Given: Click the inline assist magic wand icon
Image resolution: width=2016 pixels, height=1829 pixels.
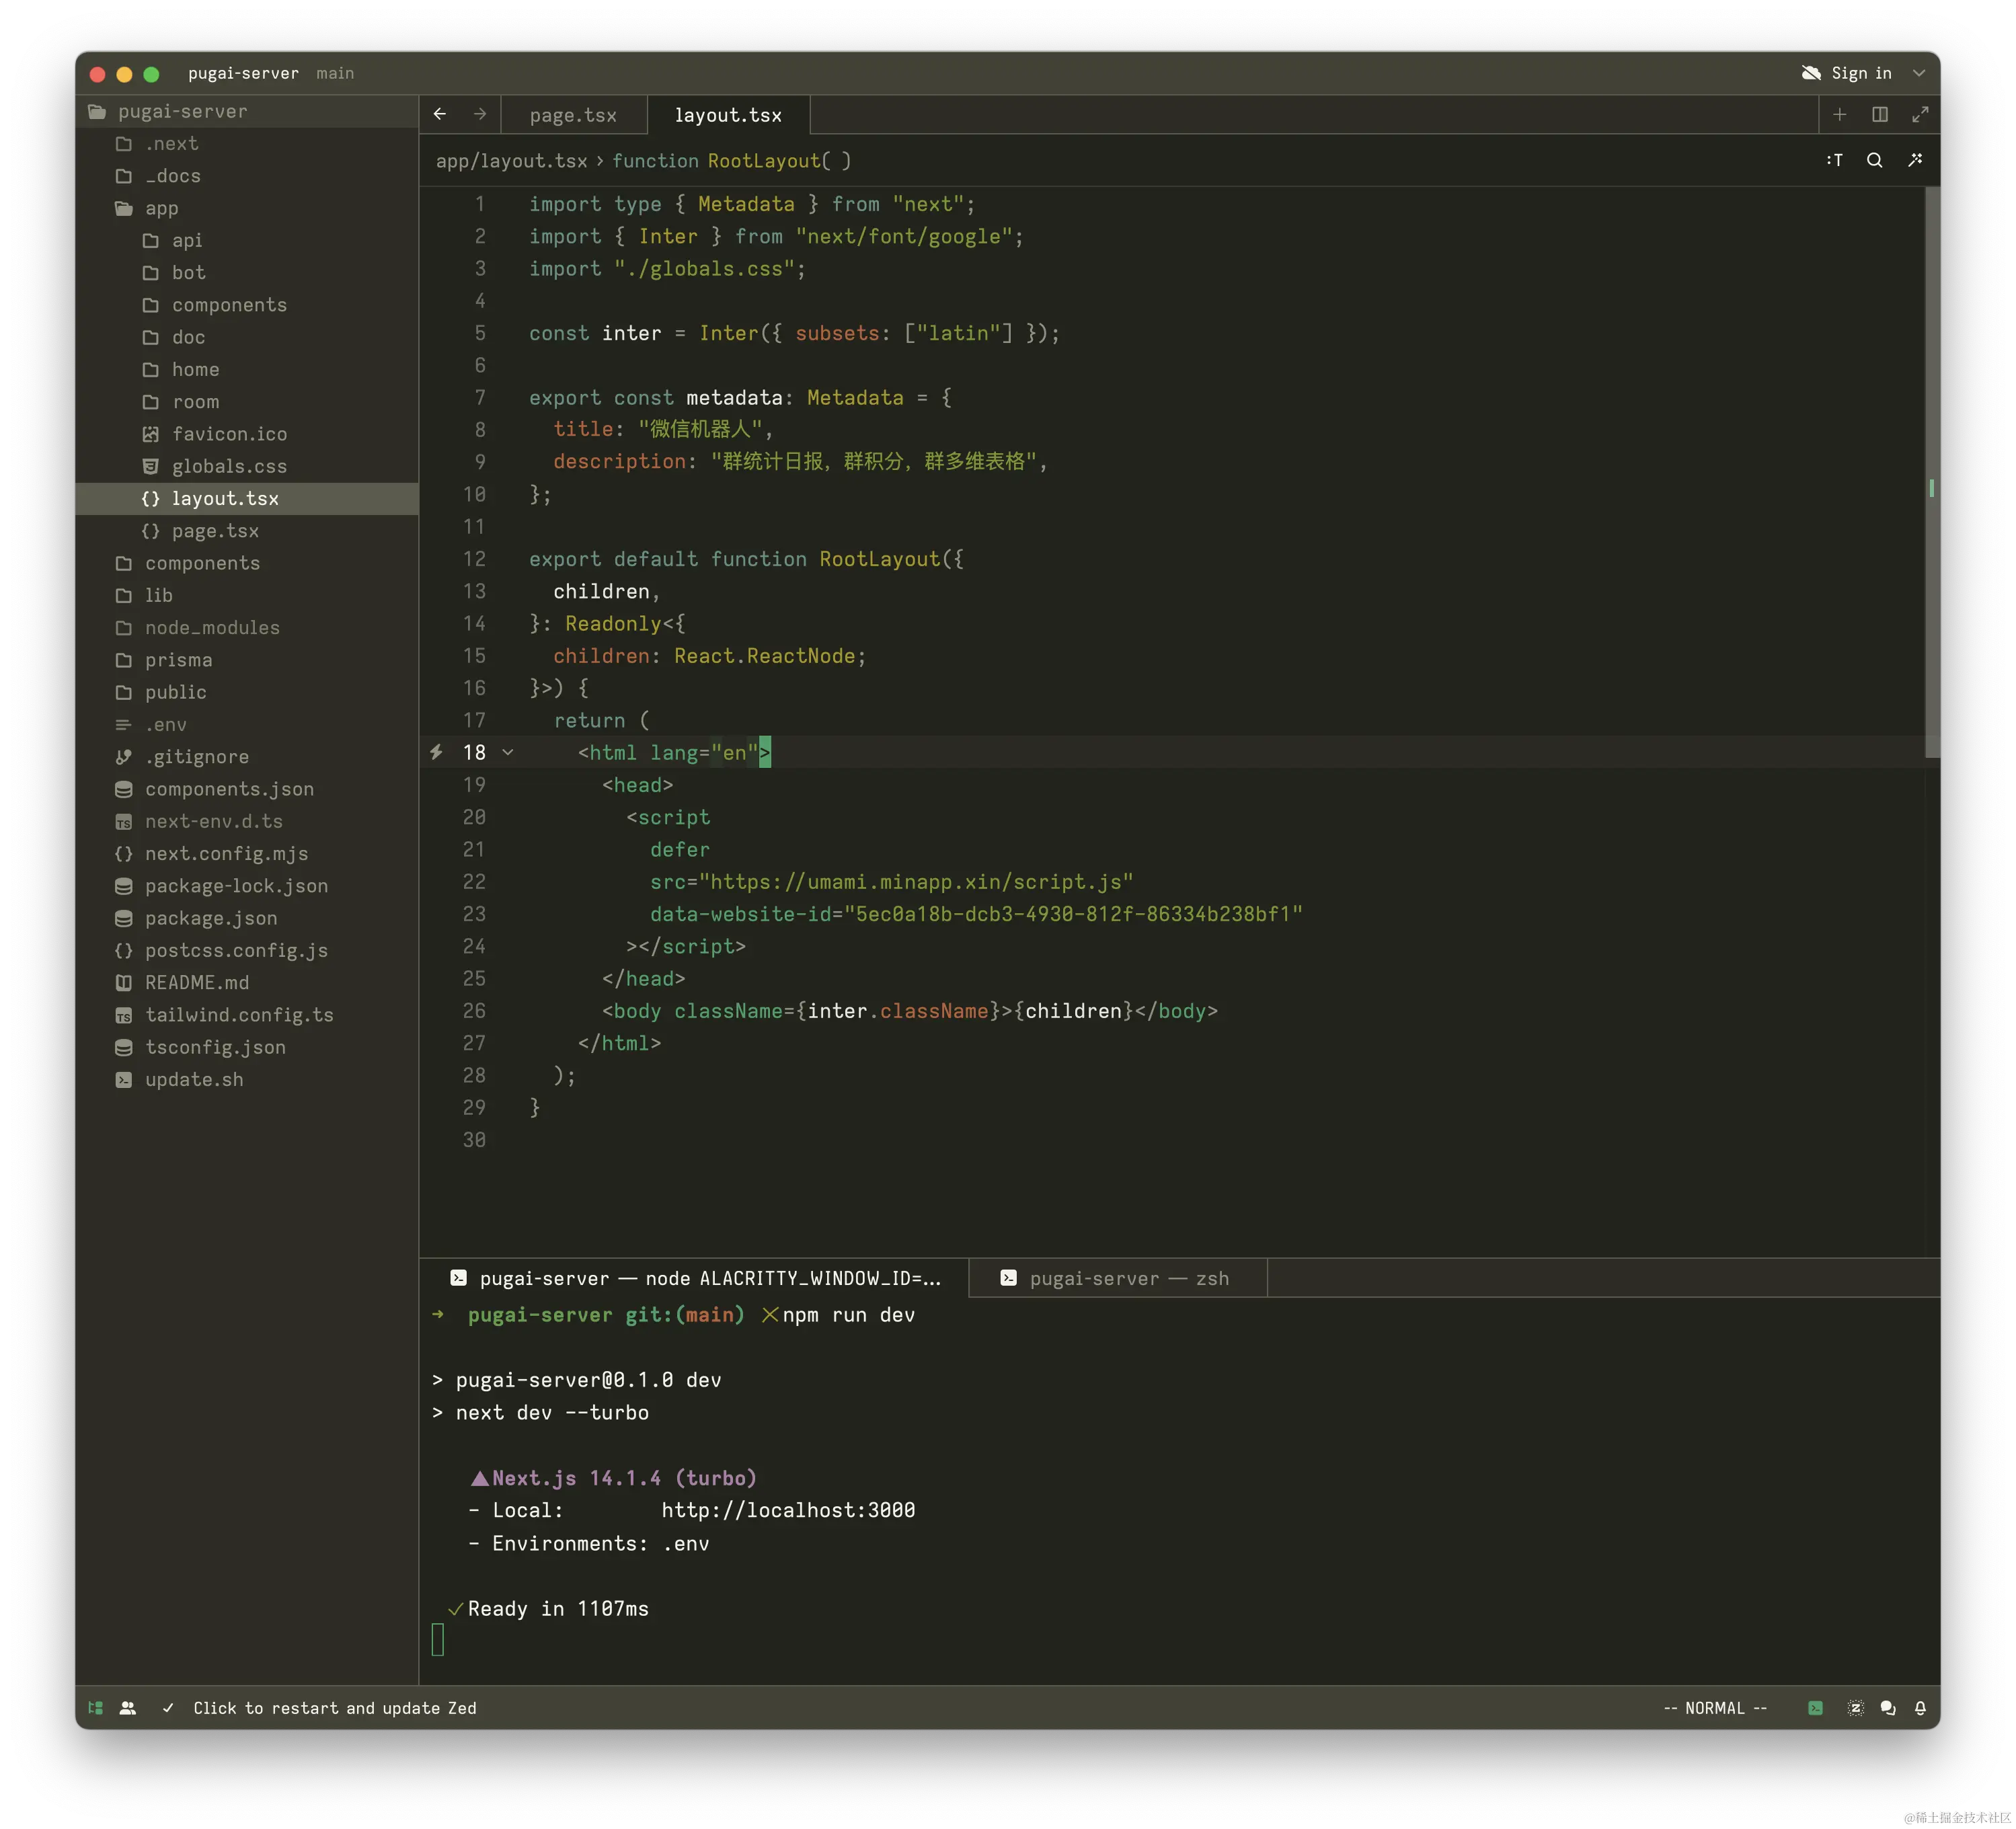Looking at the screenshot, I should [1915, 160].
